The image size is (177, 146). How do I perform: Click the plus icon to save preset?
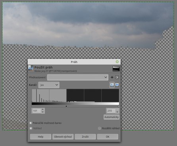[x=112, y=78]
